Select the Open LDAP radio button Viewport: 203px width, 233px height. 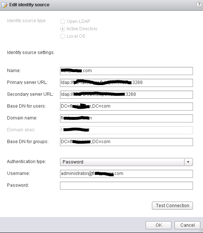tap(63, 21)
